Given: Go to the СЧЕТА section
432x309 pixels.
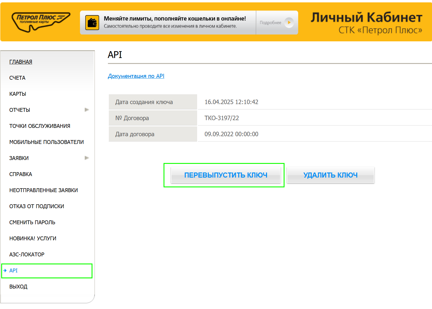Looking at the screenshot, I should (x=17, y=78).
